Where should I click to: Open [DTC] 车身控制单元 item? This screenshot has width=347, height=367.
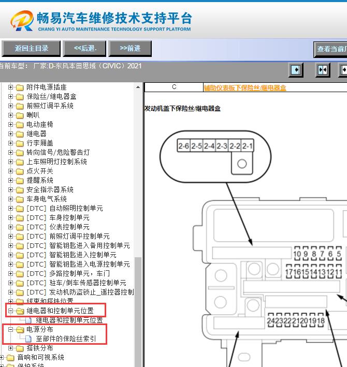tap(58, 218)
